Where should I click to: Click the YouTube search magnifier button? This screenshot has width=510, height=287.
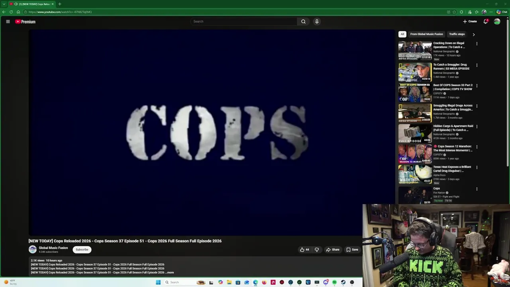click(303, 22)
